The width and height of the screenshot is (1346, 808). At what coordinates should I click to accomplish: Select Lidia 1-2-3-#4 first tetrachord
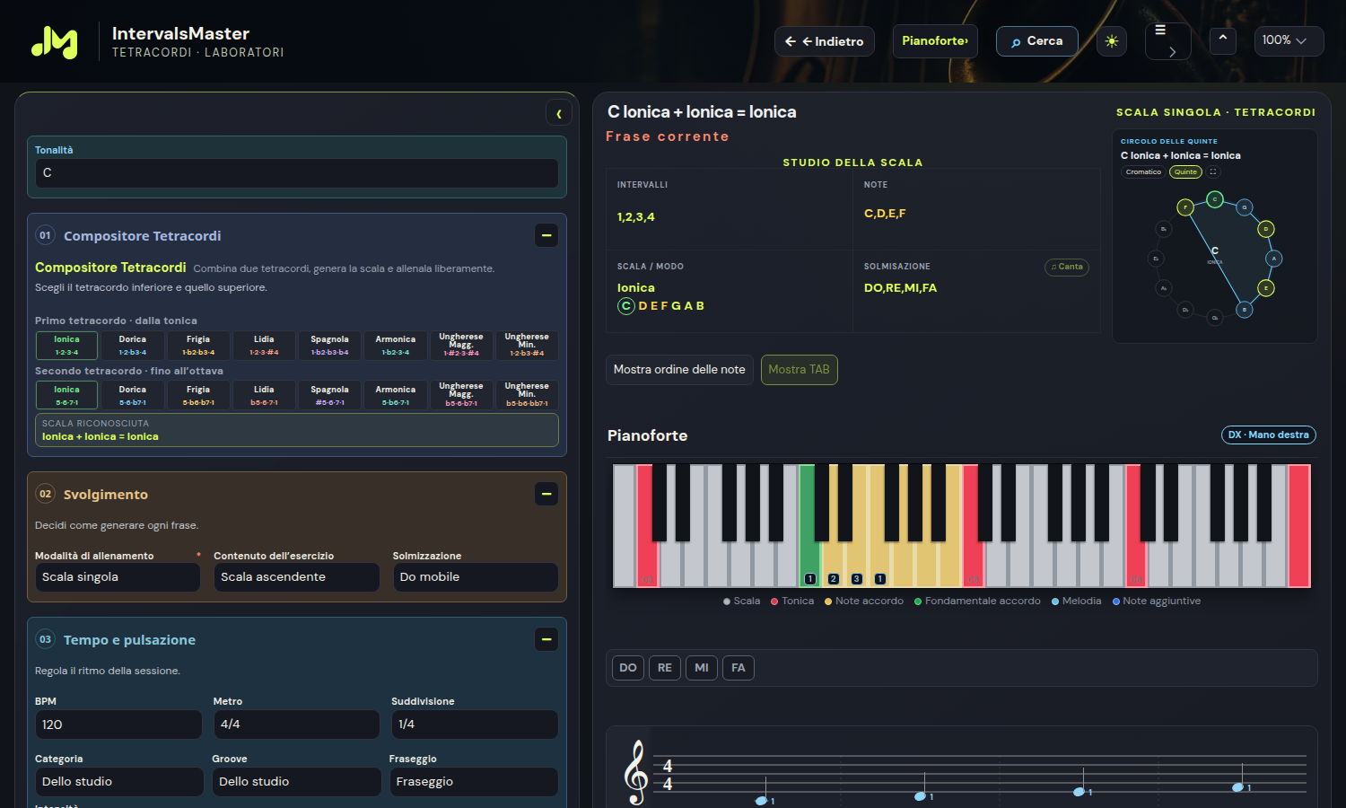(264, 346)
